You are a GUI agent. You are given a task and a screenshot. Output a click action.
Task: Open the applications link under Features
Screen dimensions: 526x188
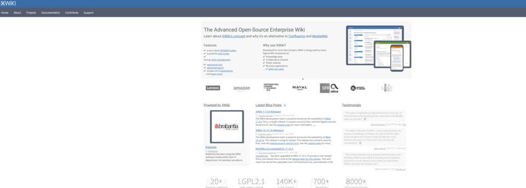[x=227, y=71]
